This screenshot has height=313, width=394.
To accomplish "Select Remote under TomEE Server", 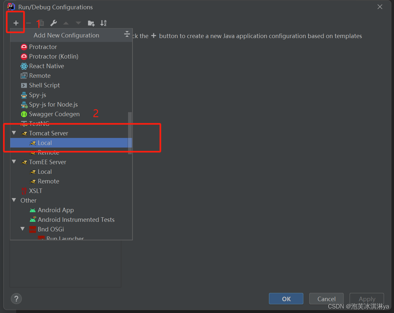I will click(71, 181).
